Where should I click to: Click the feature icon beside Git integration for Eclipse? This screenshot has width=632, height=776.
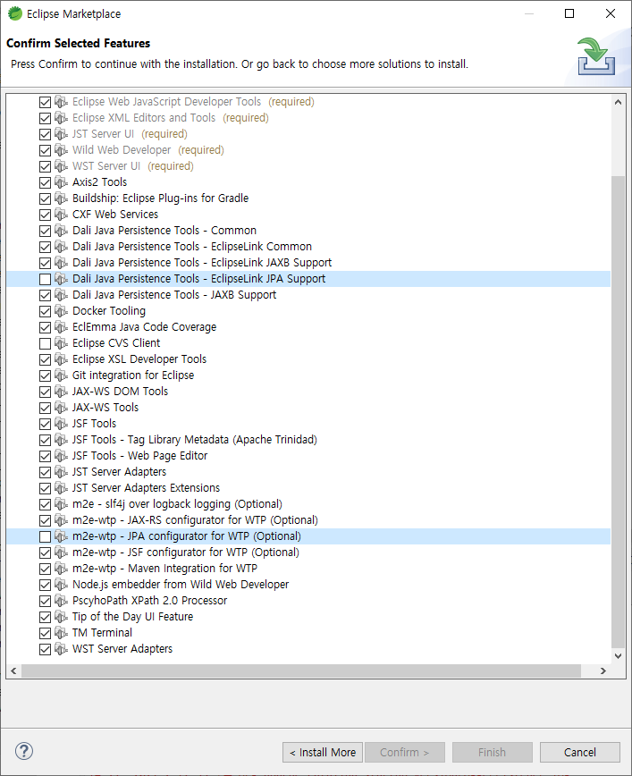(x=61, y=375)
